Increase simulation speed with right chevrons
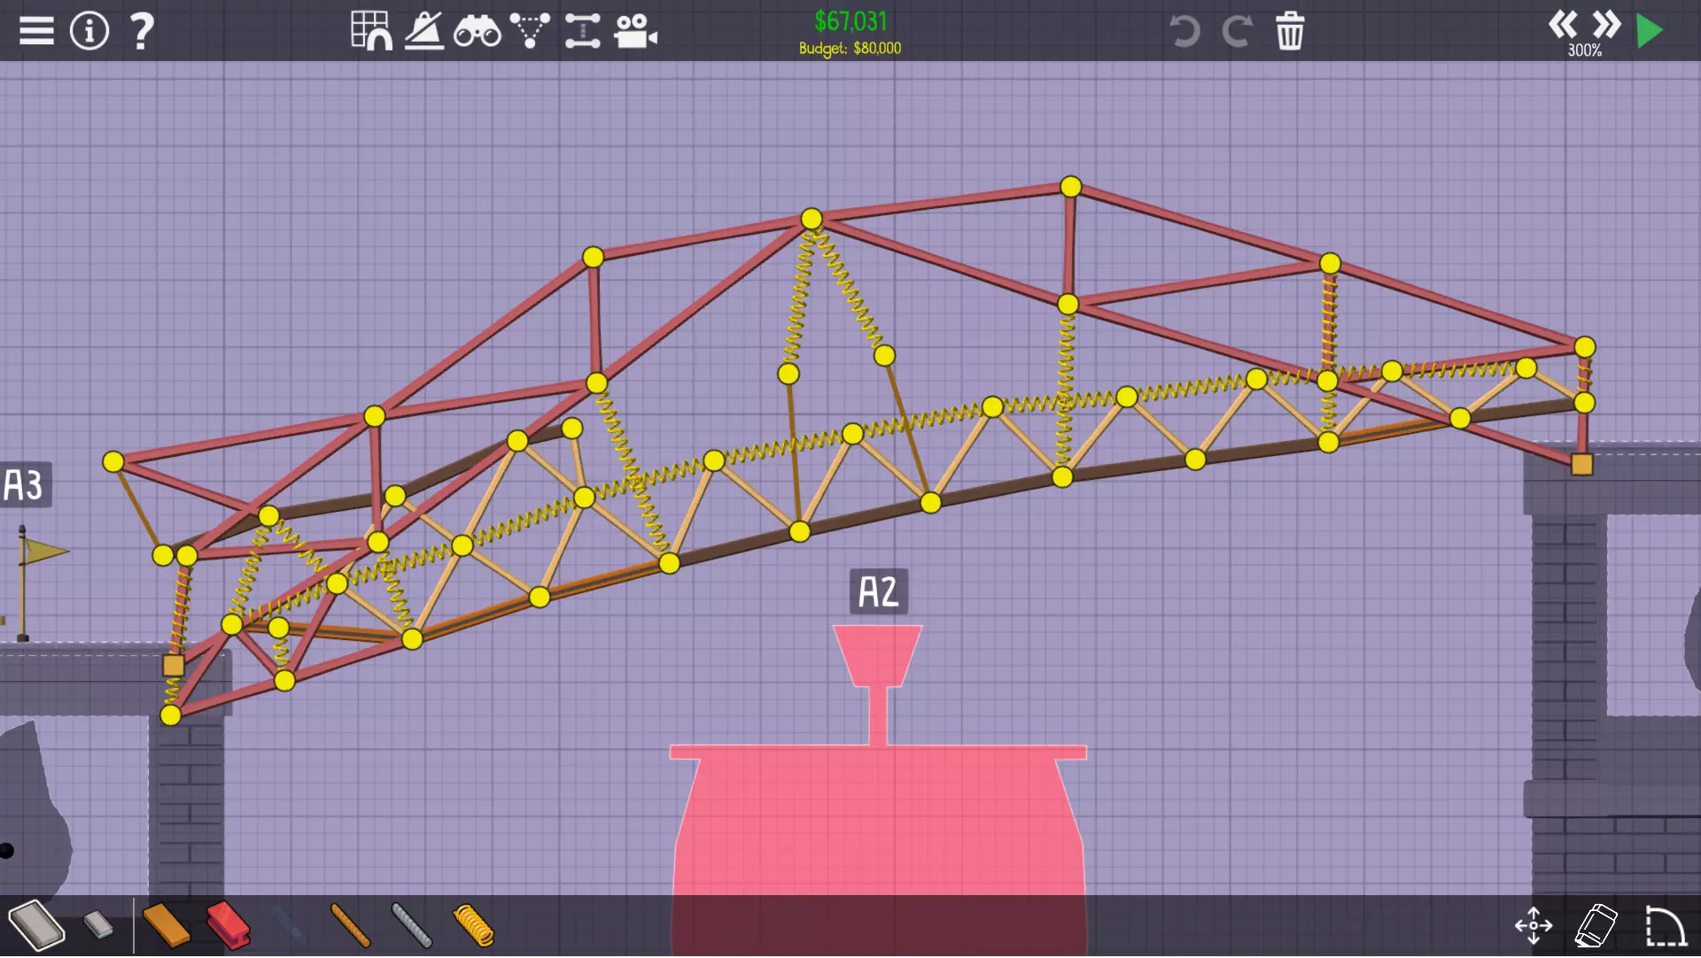The height and width of the screenshot is (958, 1701). [x=1605, y=24]
